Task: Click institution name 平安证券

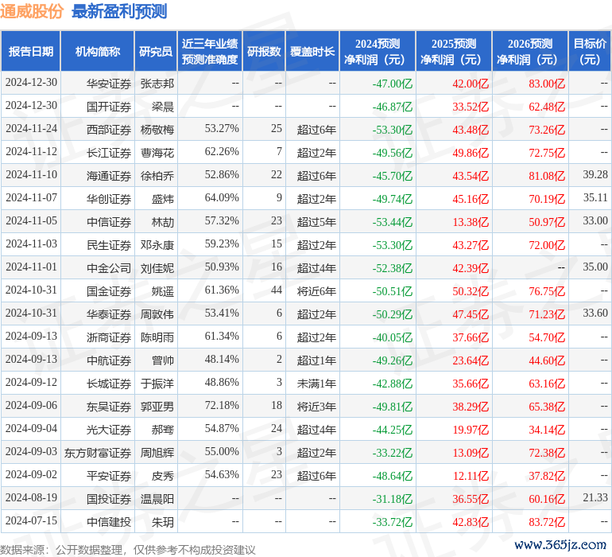Action: [x=109, y=476]
